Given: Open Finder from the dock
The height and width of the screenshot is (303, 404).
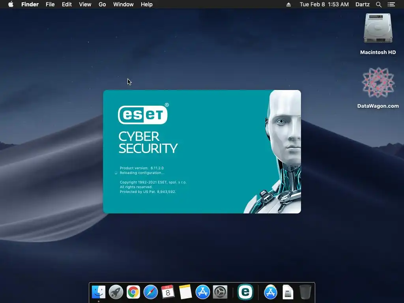Looking at the screenshot, I should coord(99,292).
